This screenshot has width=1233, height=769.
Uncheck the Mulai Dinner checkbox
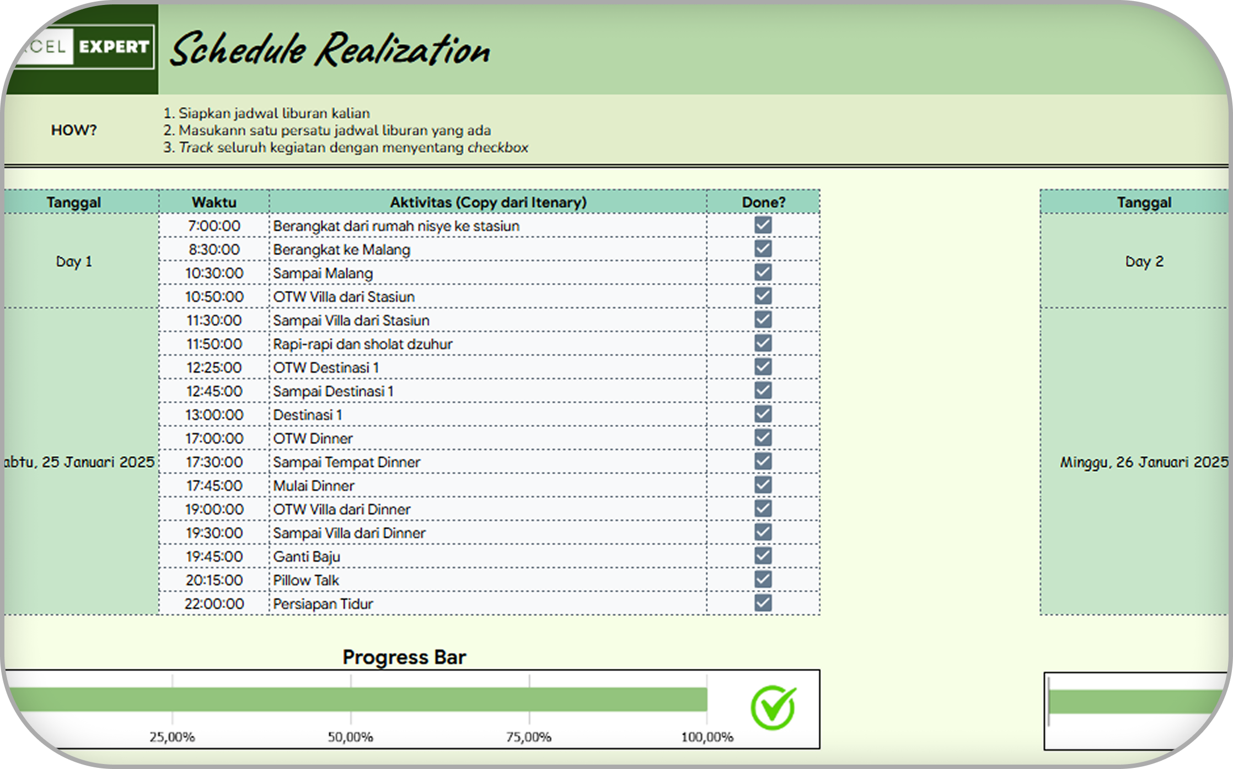point(763,485)
